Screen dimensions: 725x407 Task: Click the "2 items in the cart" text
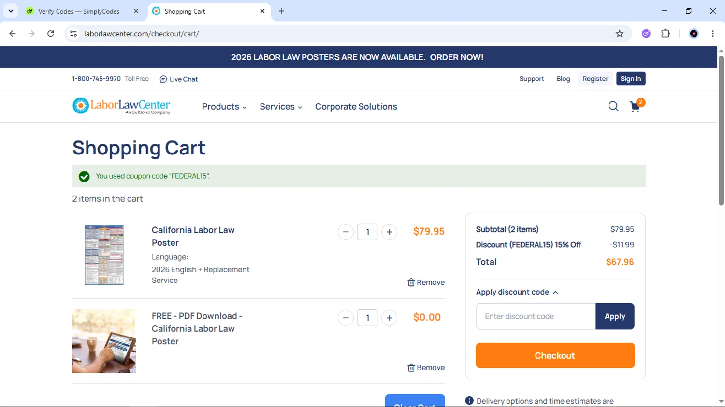click(x=107, y=199)
